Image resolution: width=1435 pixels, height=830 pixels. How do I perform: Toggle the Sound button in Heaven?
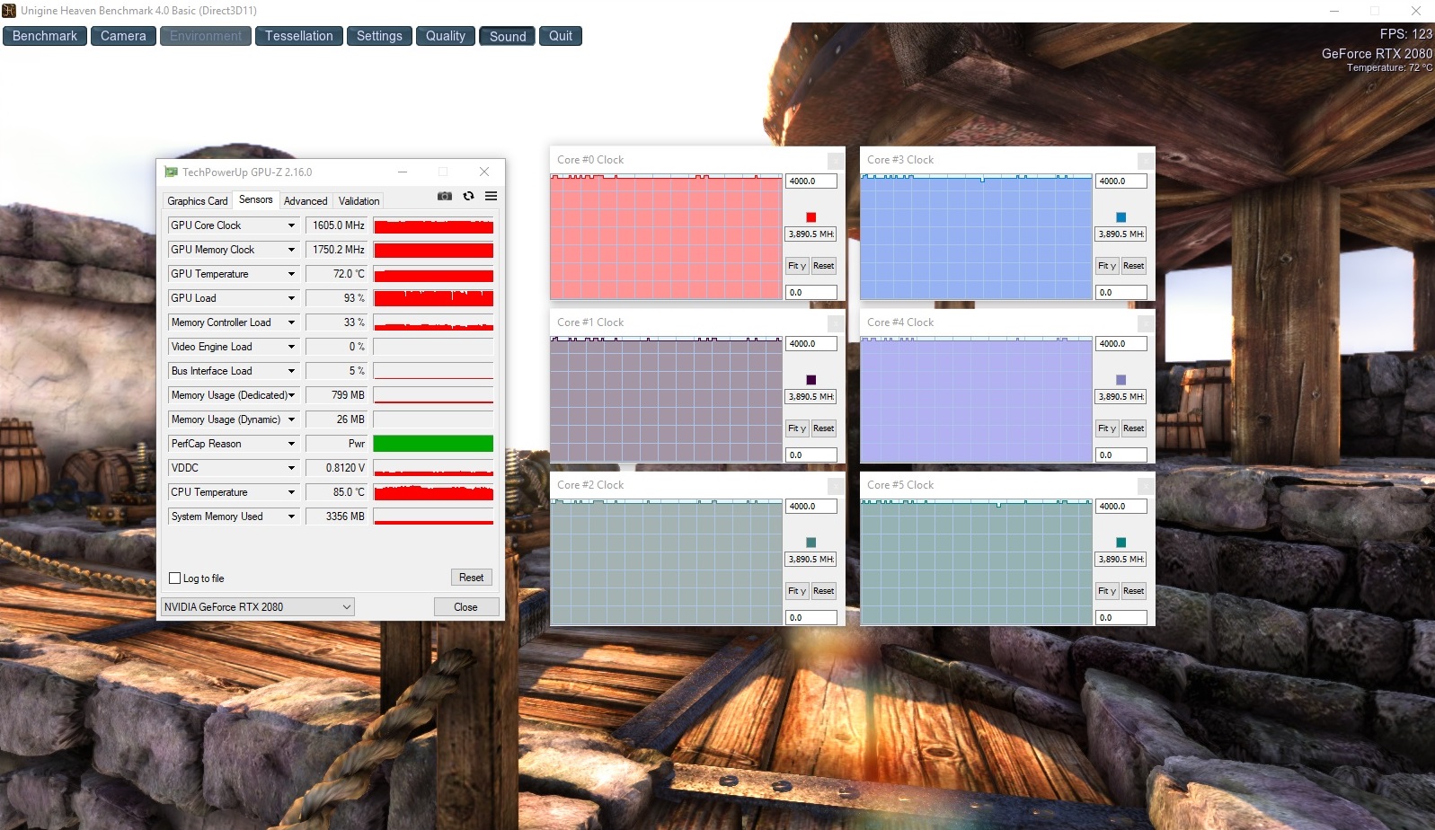point(508,36)
